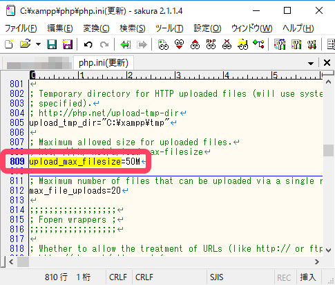335x285 pixels.
Task: Save the file with the floppy disk icon
Action: (x=52, y=44)
